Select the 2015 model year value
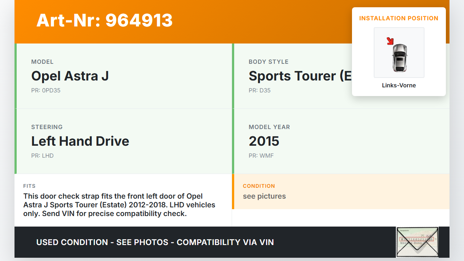The height and width of the screenshot is (261, 464). point(264,141)
